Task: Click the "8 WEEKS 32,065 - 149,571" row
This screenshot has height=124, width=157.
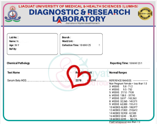Action: pos(123,101)
